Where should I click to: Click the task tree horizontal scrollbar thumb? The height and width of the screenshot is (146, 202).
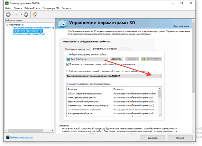25,130
